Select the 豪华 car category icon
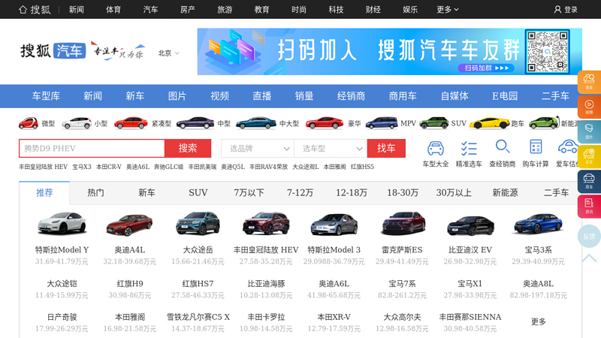 coord(325,123)
